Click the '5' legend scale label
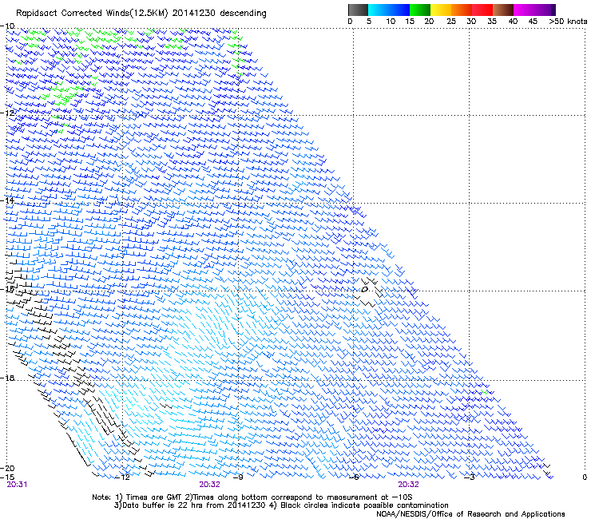 tap(369, 21)
